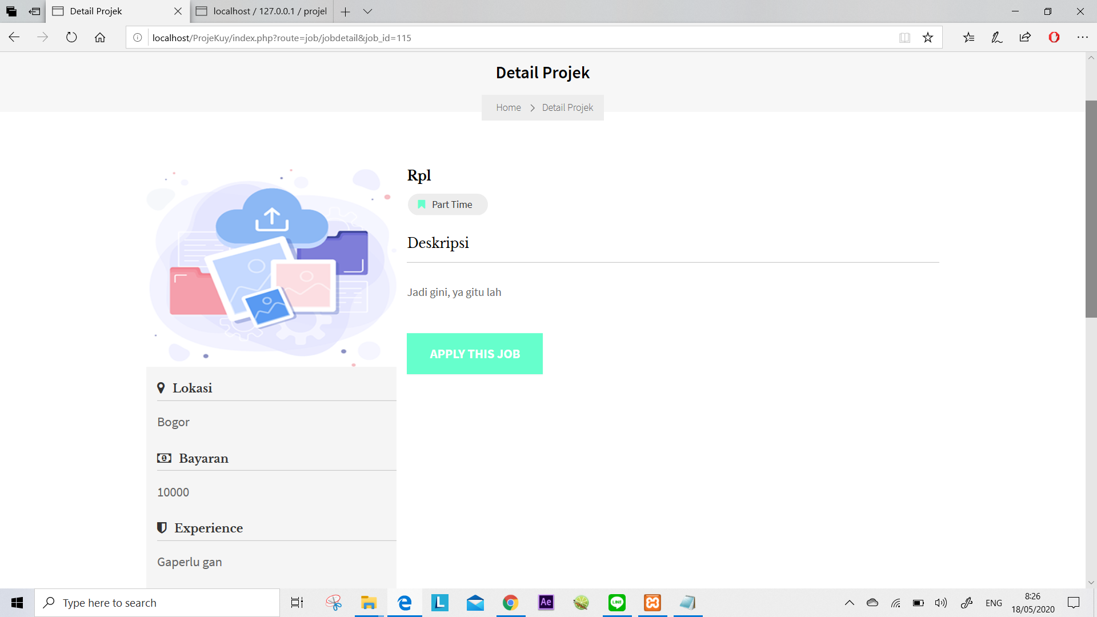Open Task View on taskbar
The image size is (1097, 617).
point(297,603)
